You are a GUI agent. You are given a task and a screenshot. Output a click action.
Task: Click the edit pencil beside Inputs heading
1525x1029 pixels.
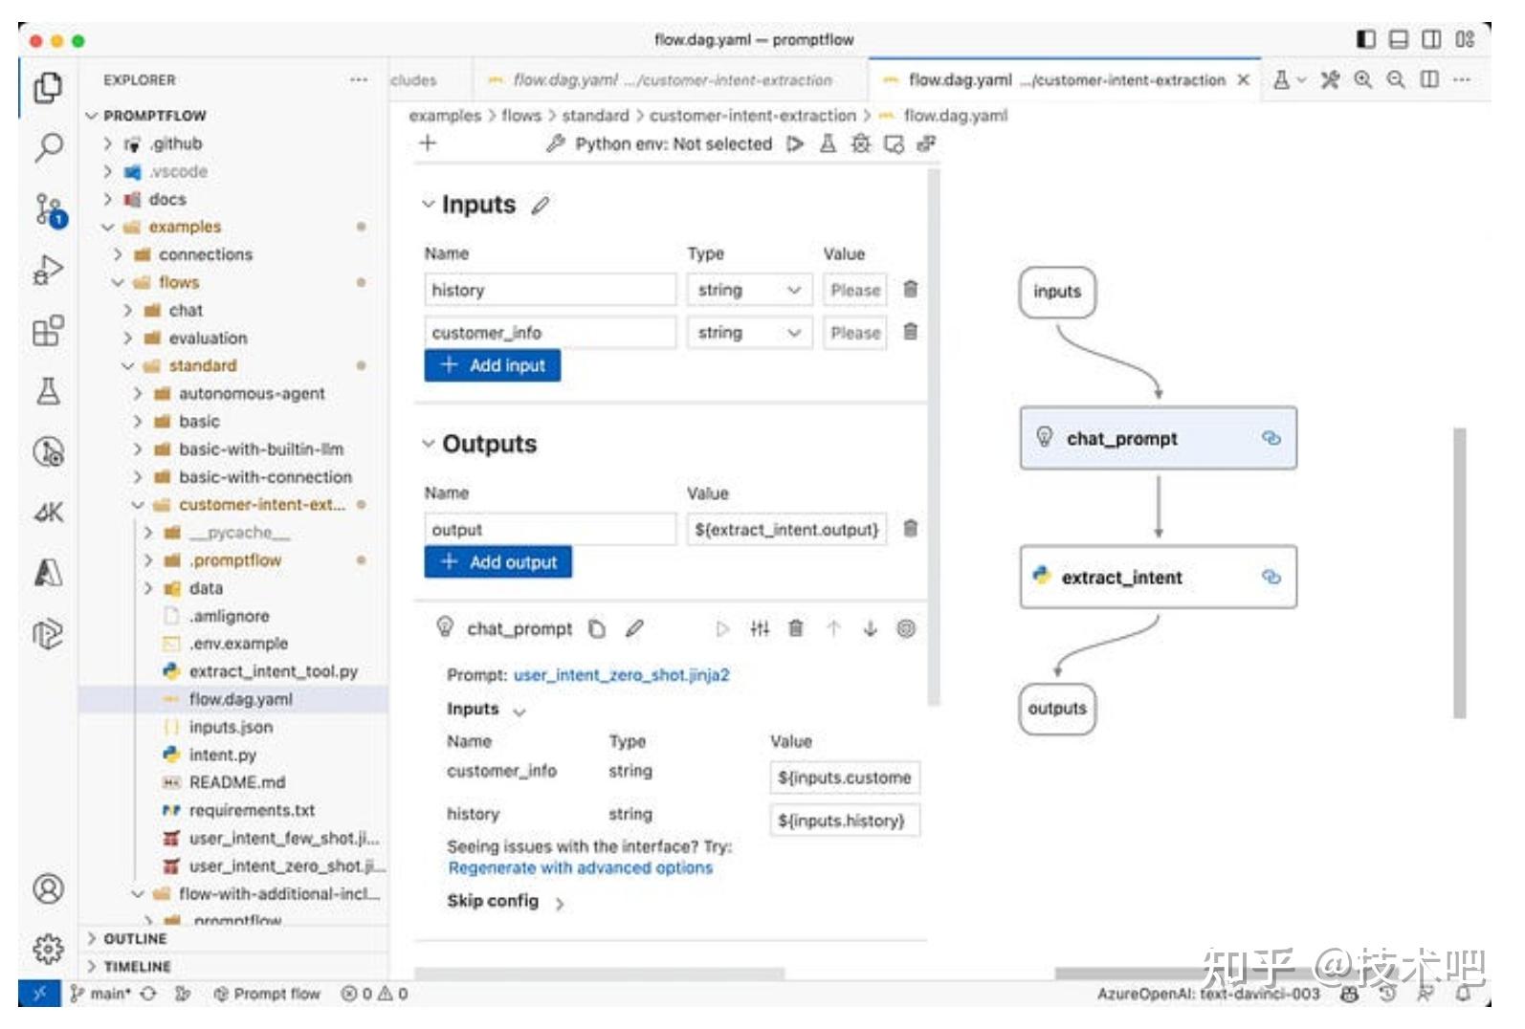coord(541,205)
